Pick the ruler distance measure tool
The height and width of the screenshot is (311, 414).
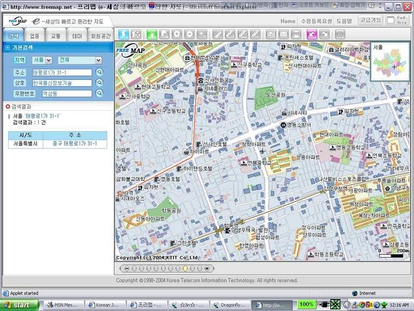[x=218, y=34]
